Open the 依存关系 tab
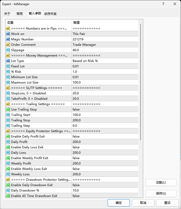Viewport: 181px width, 209px height. click(50, 14)
